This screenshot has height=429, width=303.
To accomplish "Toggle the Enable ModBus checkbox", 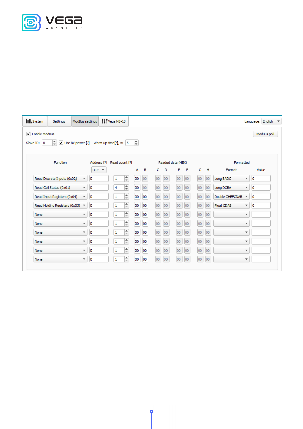I will pos(29,134).
